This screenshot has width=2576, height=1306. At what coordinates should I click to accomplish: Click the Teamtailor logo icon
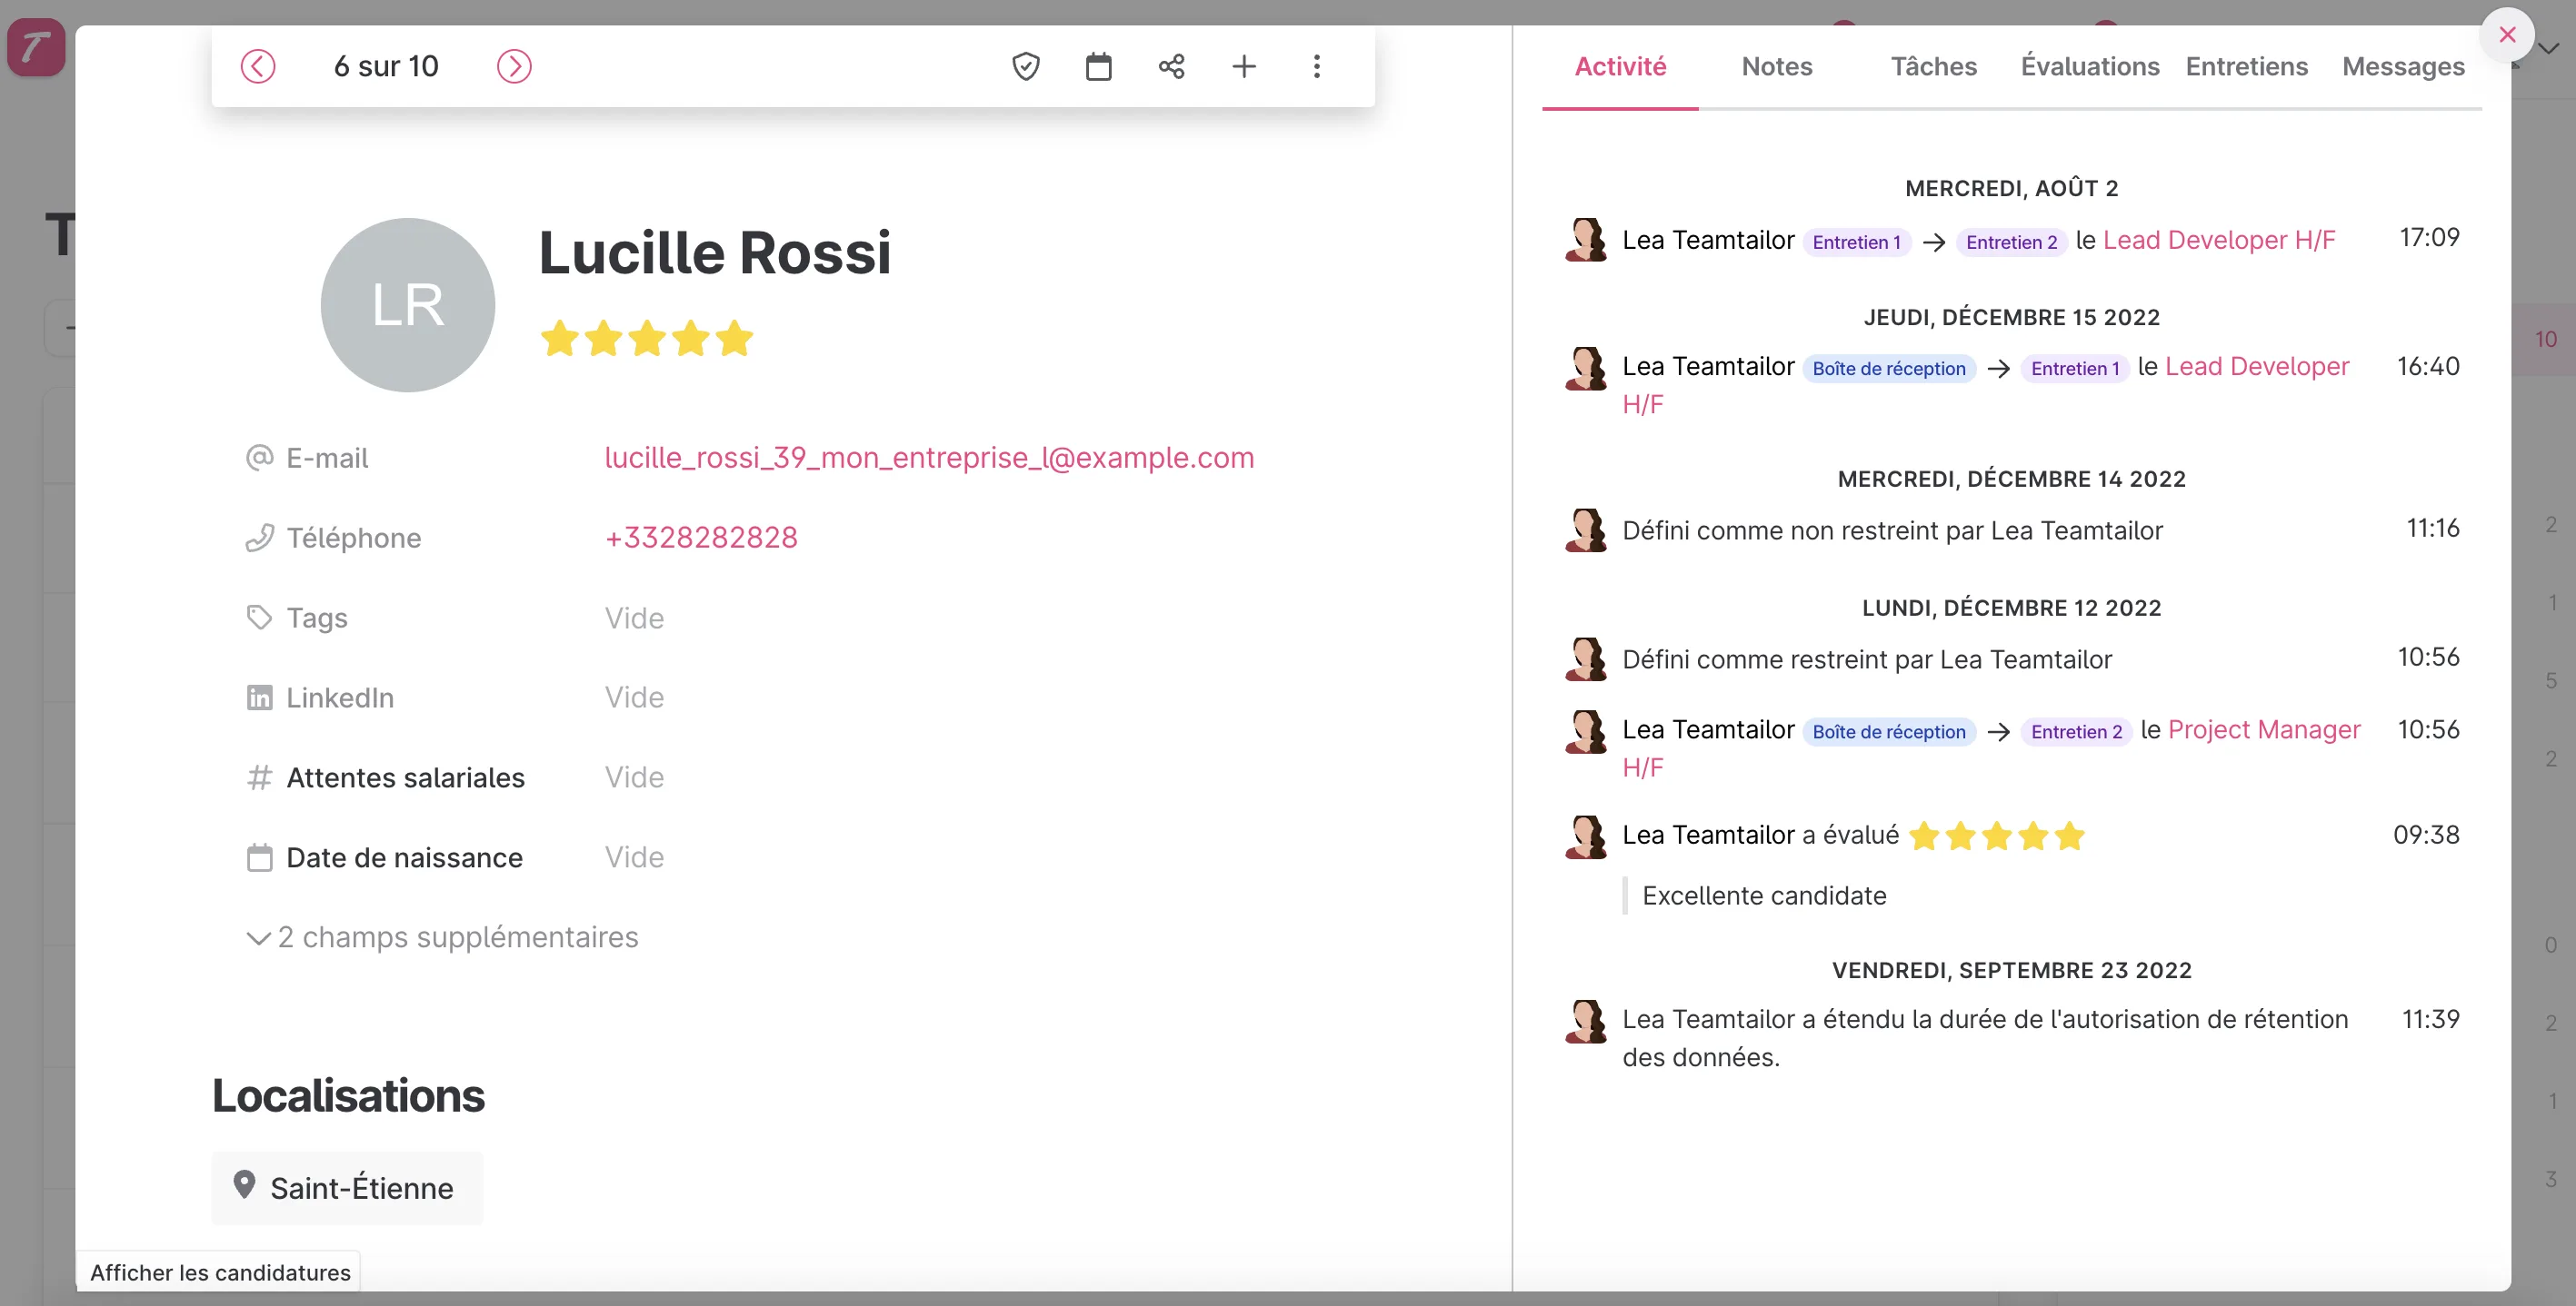click(x=36, y=47)
